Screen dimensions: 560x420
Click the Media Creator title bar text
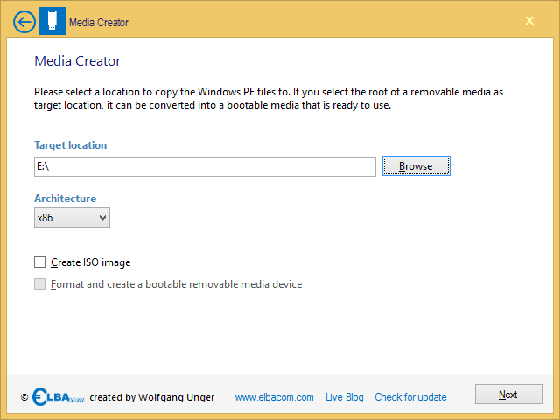99,23
